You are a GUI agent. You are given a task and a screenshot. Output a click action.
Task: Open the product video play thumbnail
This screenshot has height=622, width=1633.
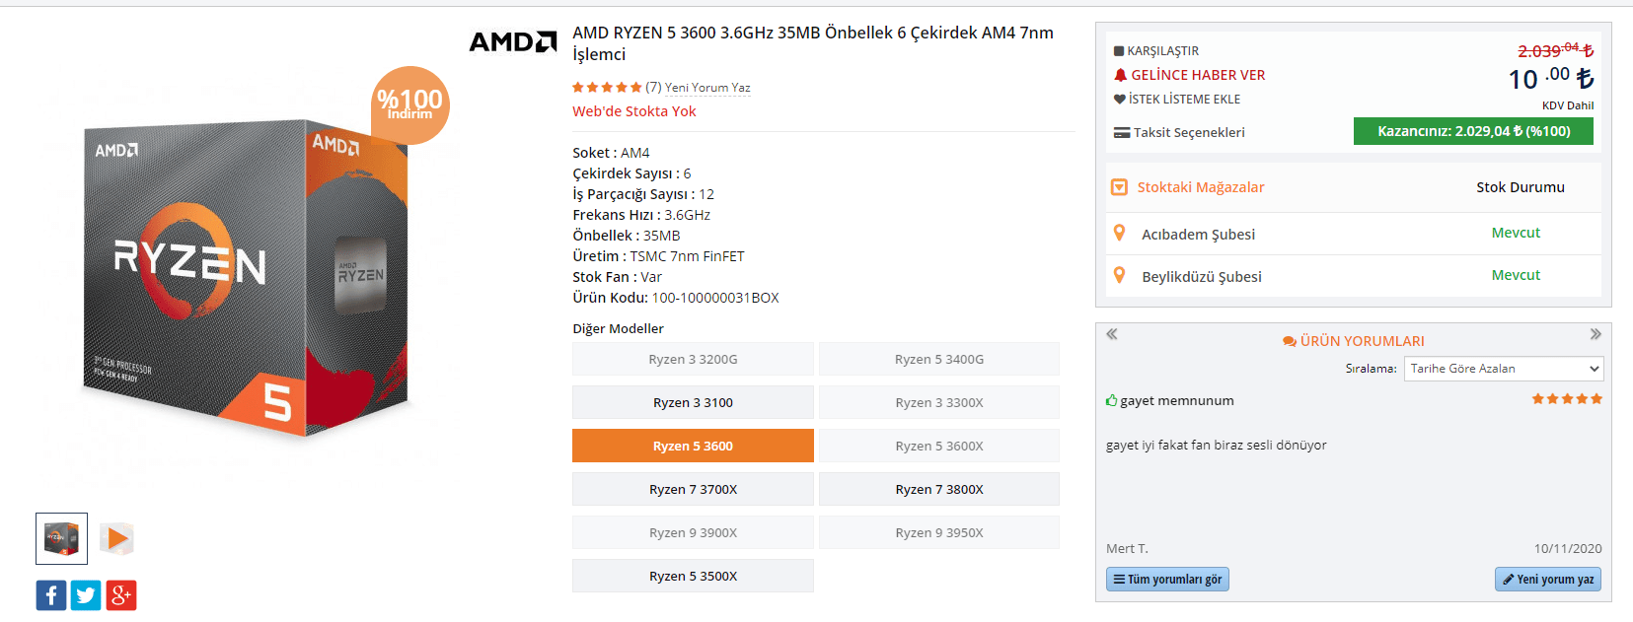[x=116, y=538]
